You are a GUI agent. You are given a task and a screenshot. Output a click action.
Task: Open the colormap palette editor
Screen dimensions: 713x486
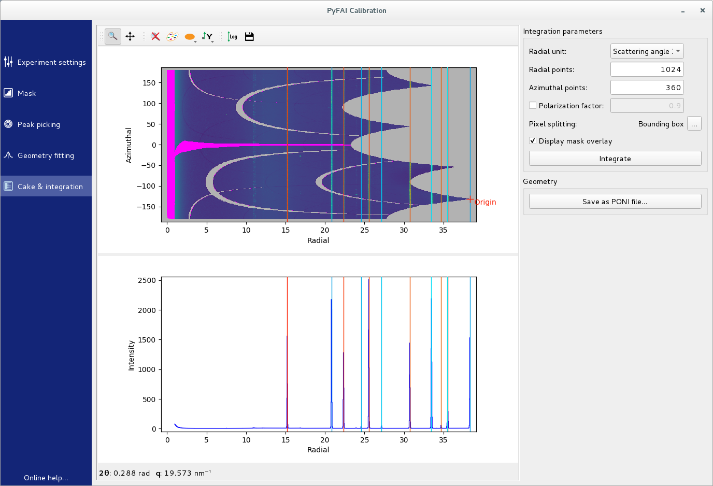click(172, 36)
